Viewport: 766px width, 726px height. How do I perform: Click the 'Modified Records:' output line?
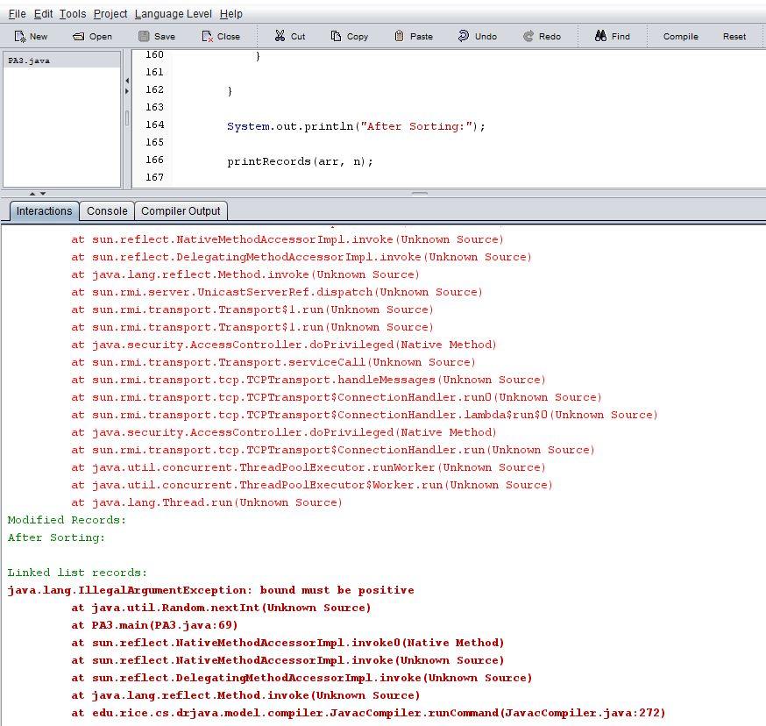click(x=67, y=520)
